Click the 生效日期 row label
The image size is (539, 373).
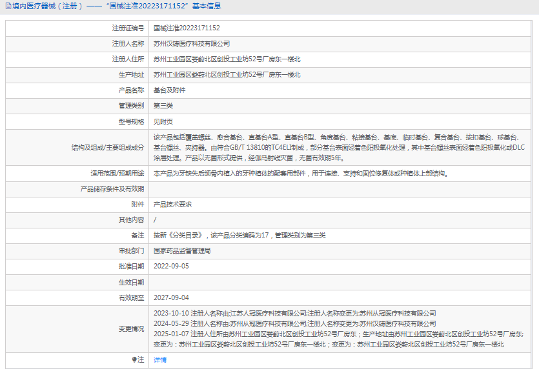131,282
